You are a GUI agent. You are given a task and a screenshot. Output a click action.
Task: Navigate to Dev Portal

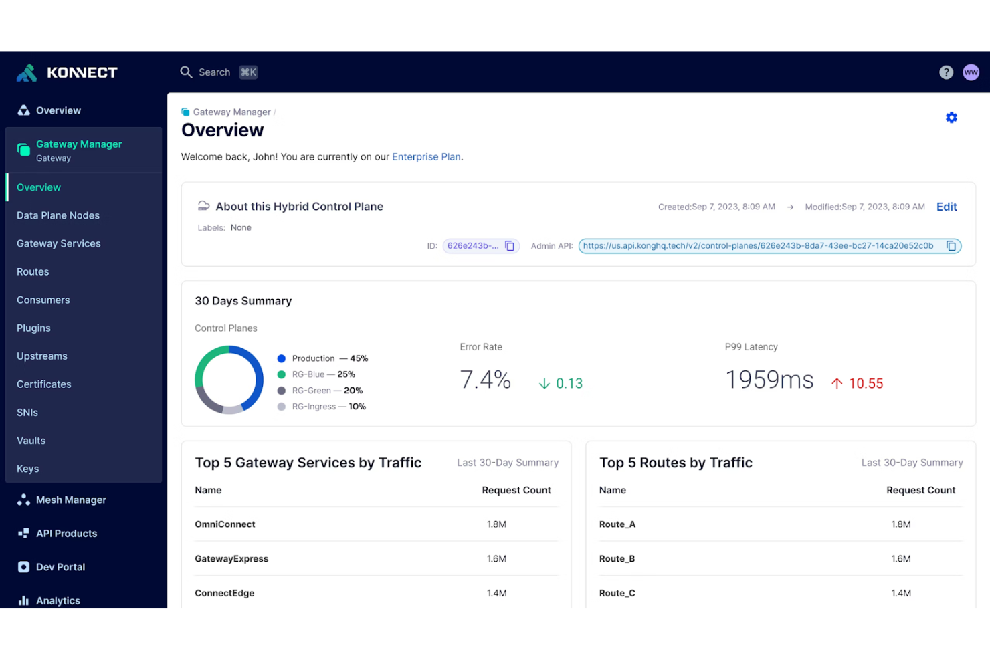coord(60,566)
